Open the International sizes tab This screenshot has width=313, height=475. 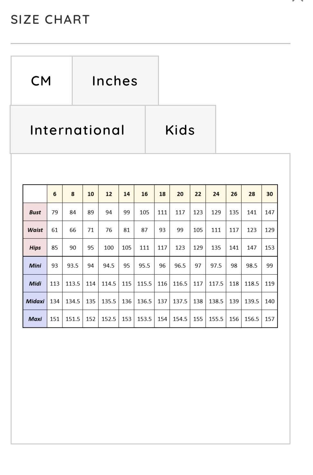(78, 130)
